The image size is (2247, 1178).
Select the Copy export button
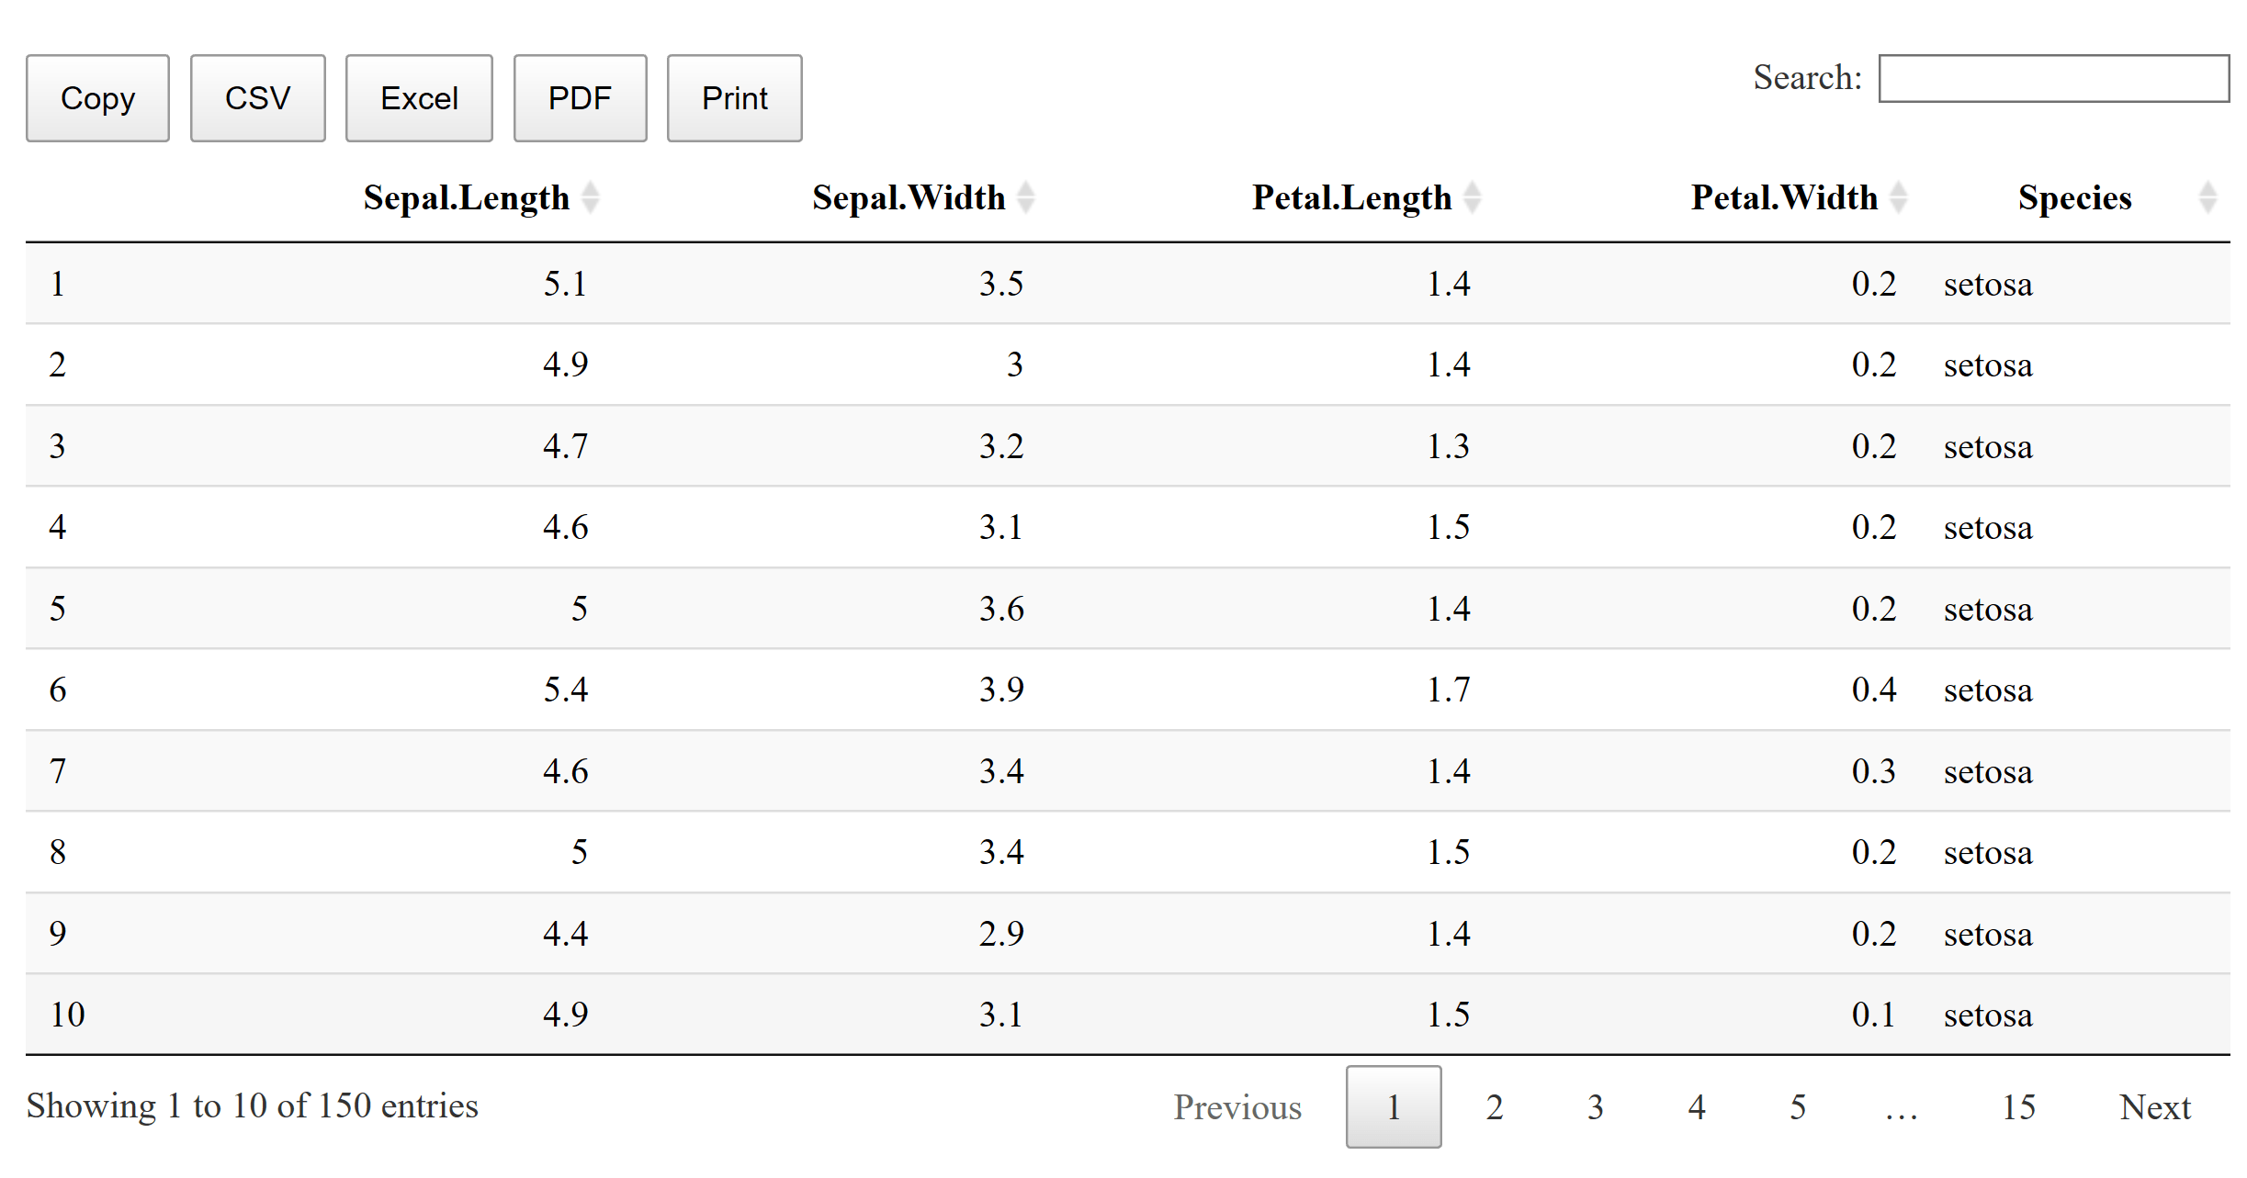point(97,97)
